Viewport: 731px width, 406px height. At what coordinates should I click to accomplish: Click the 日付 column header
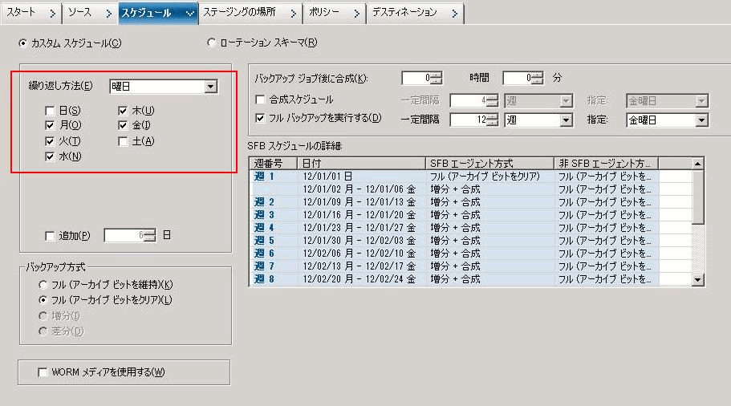[361, 164]
